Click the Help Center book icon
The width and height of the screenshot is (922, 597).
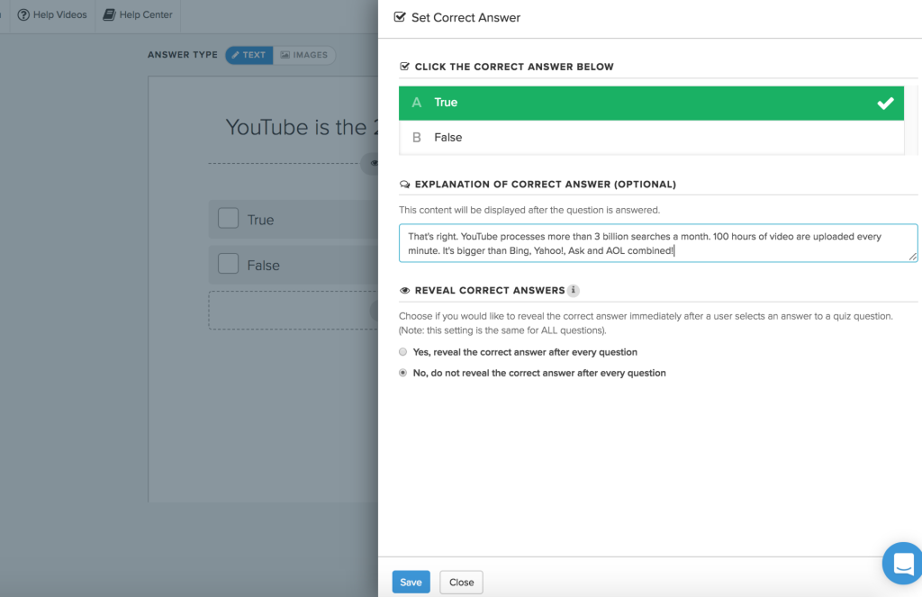(109, 14)
